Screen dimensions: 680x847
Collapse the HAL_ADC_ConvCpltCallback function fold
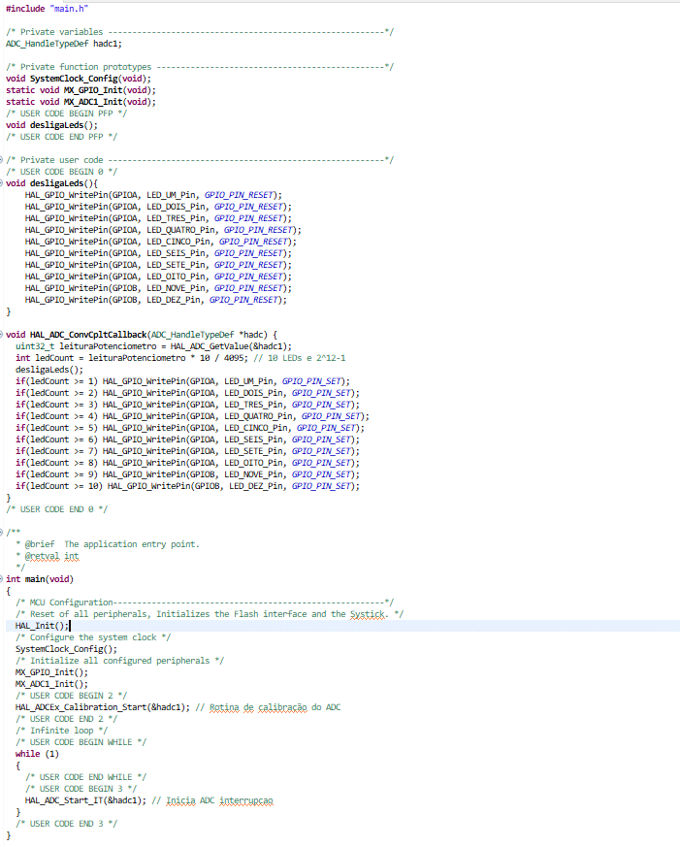3,334
